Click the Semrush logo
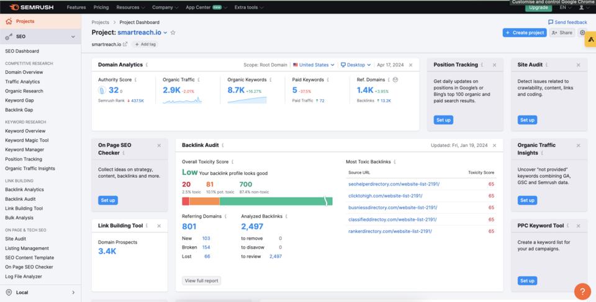The image size is (596, 302). 32,7
